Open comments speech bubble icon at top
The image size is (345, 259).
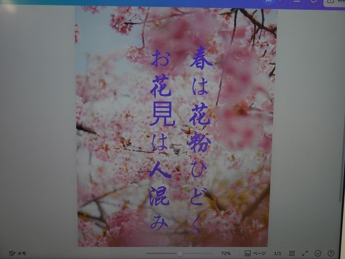point(313,2)
